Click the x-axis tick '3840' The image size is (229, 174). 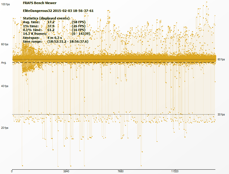click(x=66, y=171)
